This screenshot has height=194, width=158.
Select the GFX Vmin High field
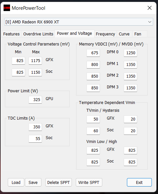tap(130, 150)
